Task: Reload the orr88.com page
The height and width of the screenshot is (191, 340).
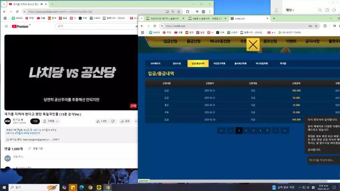Action: pos(155,26)
